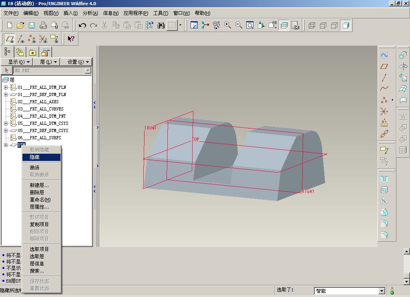Image resolution: width=410 pixels, height=297 pixels.
Task: Click the Hole tool icon
Action: (x=384, y=179)
